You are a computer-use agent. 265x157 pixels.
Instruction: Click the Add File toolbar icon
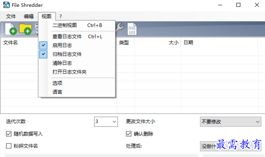[x=11, y=29]
